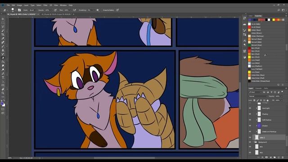
Task: Open the File menu
Action: point(8,5)
